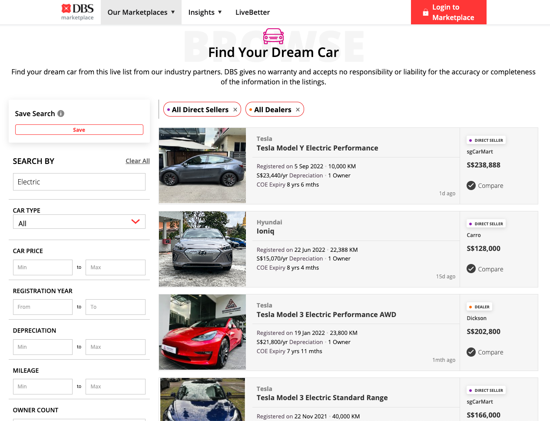Click the Clear All link
The image size is (550, 421).
[x=138, y=161]
